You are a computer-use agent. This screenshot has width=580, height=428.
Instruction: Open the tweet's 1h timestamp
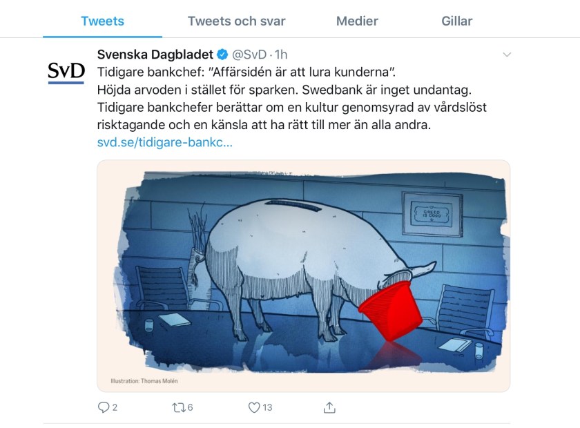(281, 55)
